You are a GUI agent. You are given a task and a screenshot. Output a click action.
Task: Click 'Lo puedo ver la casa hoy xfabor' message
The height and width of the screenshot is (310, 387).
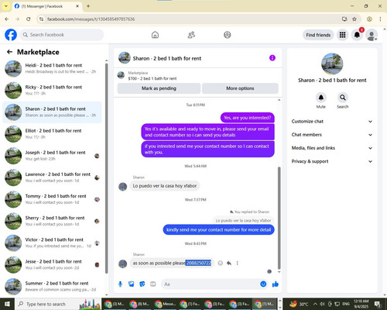click(165, 186)
